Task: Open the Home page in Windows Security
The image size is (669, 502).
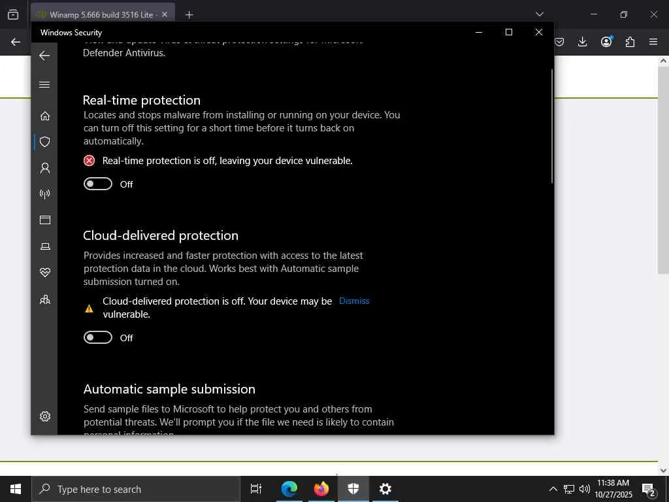Action: [x=45, y=116]
